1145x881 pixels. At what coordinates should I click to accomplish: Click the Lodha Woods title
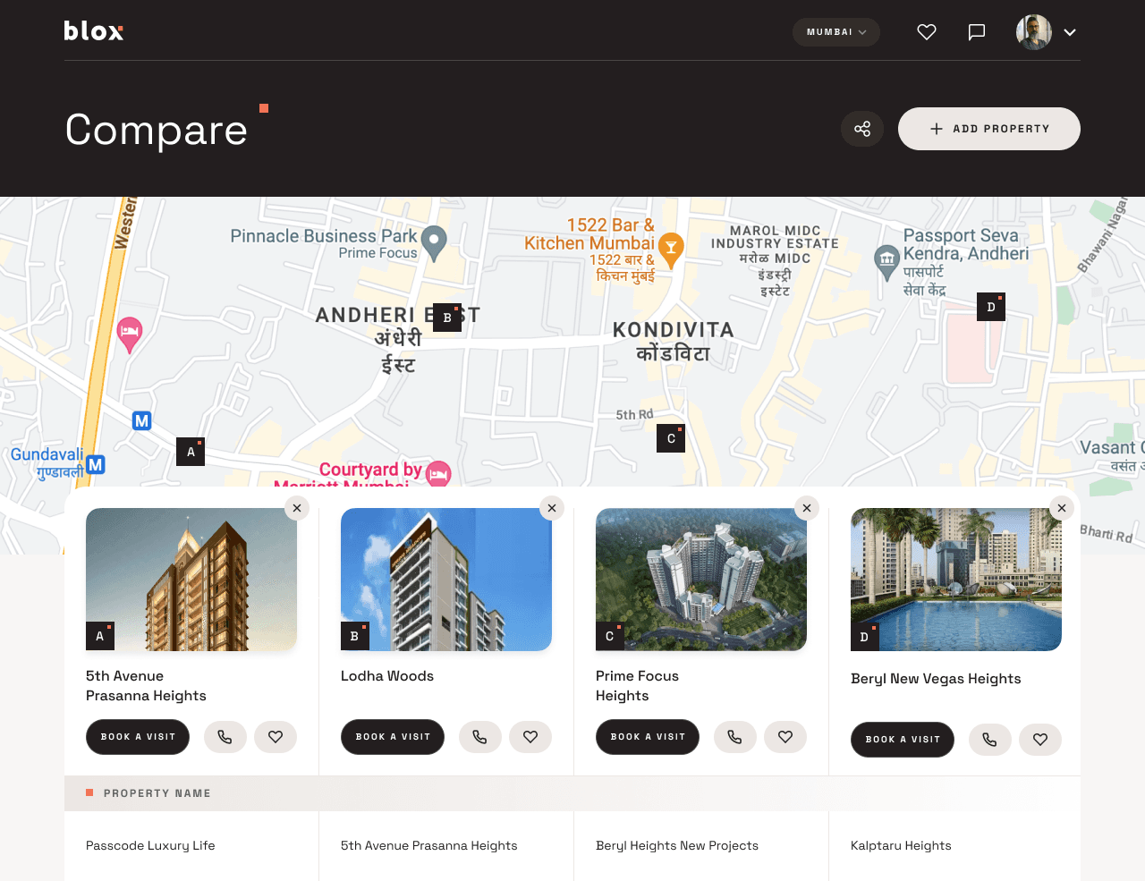click(387, 676)
